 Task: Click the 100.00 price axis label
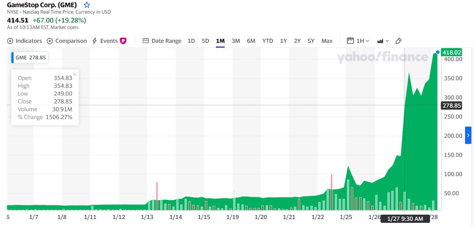[453, 174]
